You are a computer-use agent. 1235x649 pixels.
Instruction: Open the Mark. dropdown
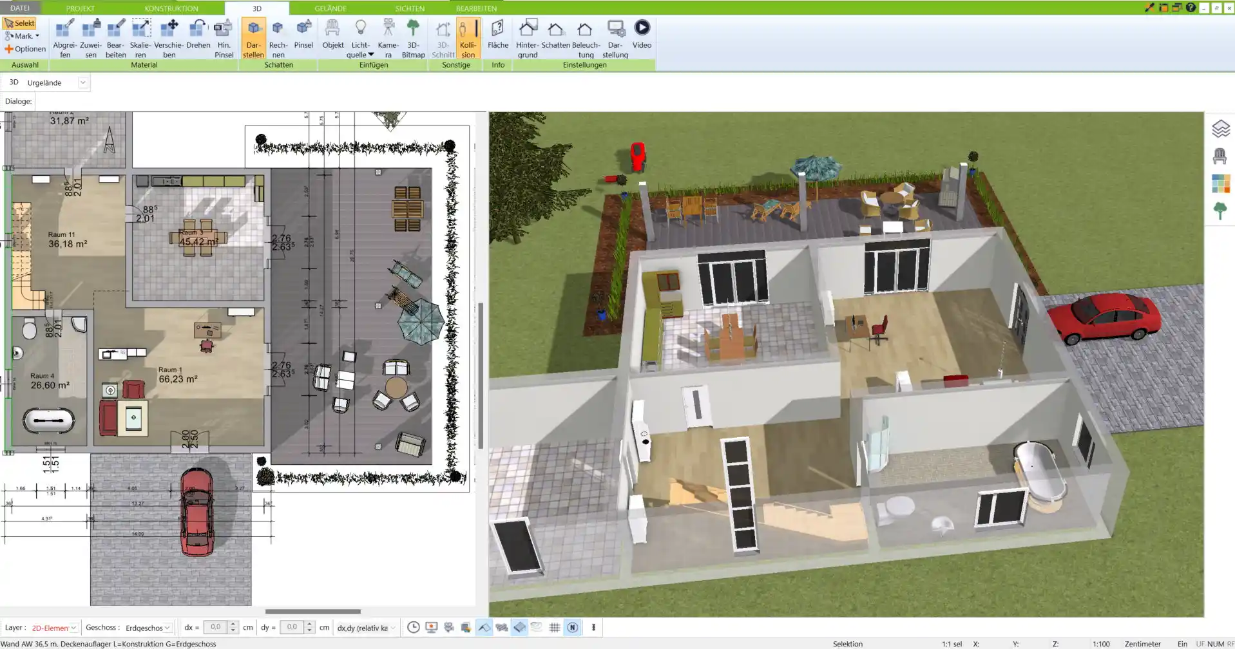point(23,36)
